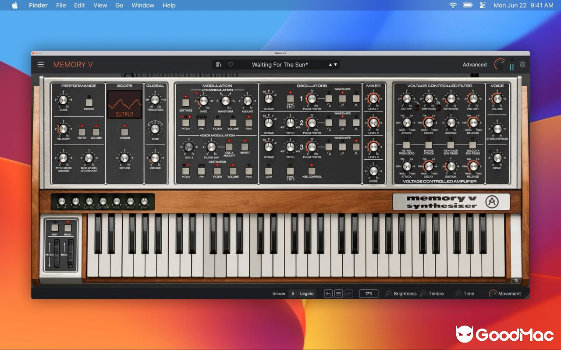Image resolution: width=561 pixels, height=350 pixels.
Task: Click the Brightness macro knob
Action: (x=389, y=294)
